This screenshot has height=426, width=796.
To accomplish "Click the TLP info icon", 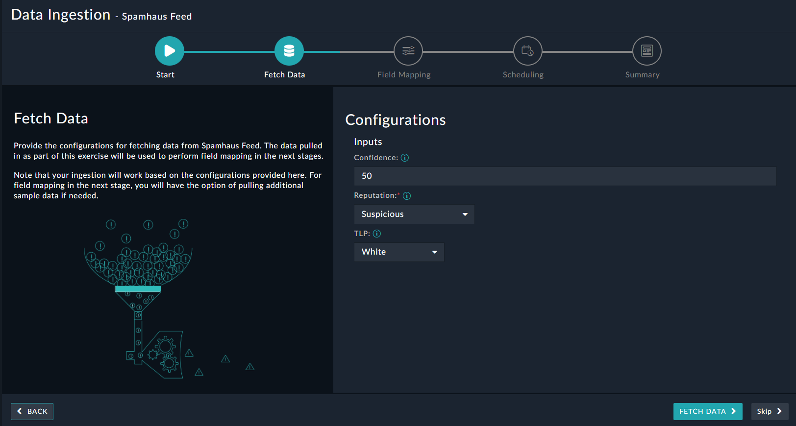I will (377, 234).
